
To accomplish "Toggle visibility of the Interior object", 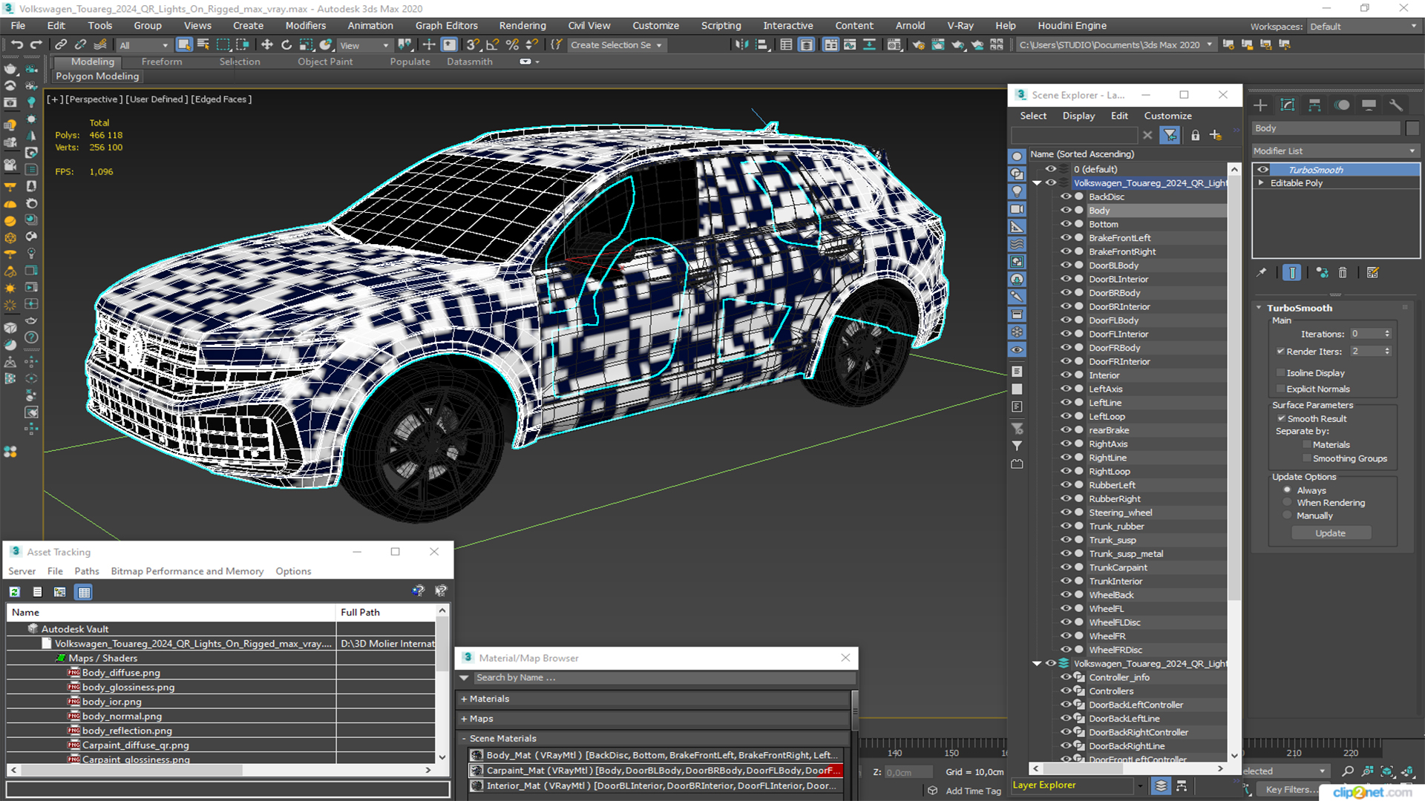I will click(x=1066, y=375).
